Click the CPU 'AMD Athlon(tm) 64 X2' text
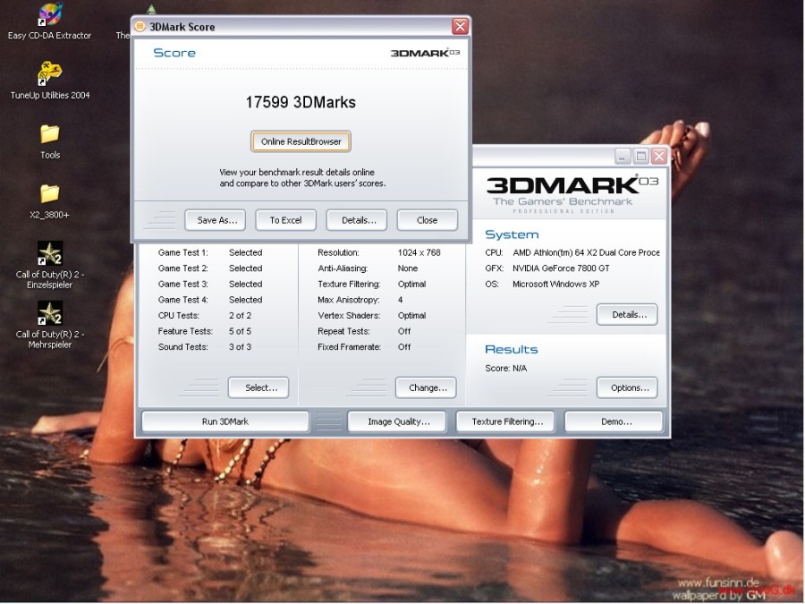Viewport: 805px width, 604px height. (586, 252)
